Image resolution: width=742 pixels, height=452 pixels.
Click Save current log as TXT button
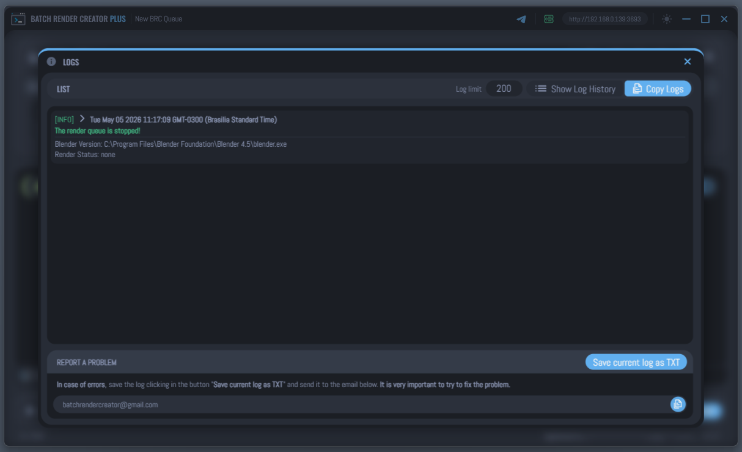(636, 362)
